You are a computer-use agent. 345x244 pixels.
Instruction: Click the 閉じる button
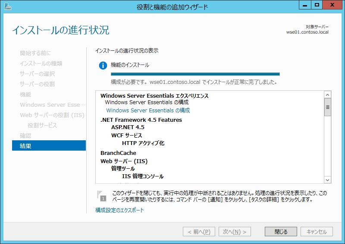point(281,232)
